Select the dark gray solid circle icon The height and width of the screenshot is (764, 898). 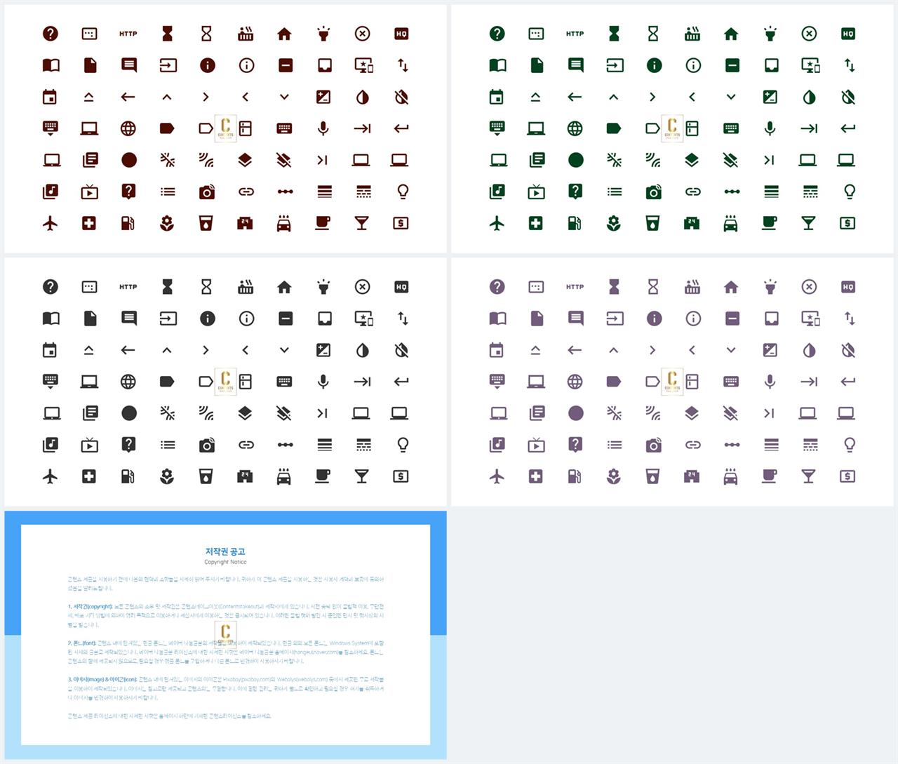pos(128,413)
